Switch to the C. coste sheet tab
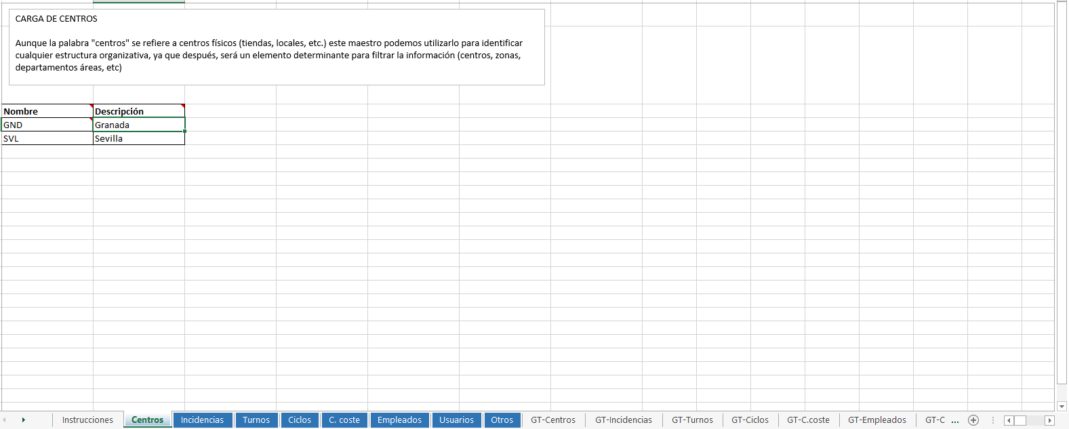The width and height of the screenshot is (1069, 429). pyautogui.click(x=344, y=420)
